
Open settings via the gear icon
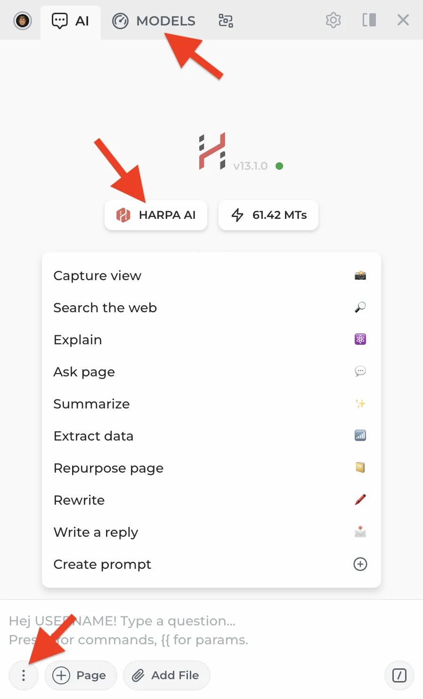(x=333, y=20)
